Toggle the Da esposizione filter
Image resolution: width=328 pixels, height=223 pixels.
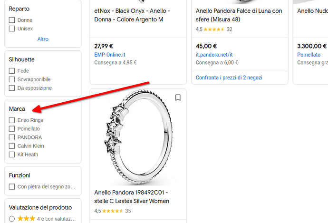click(12, 88)
